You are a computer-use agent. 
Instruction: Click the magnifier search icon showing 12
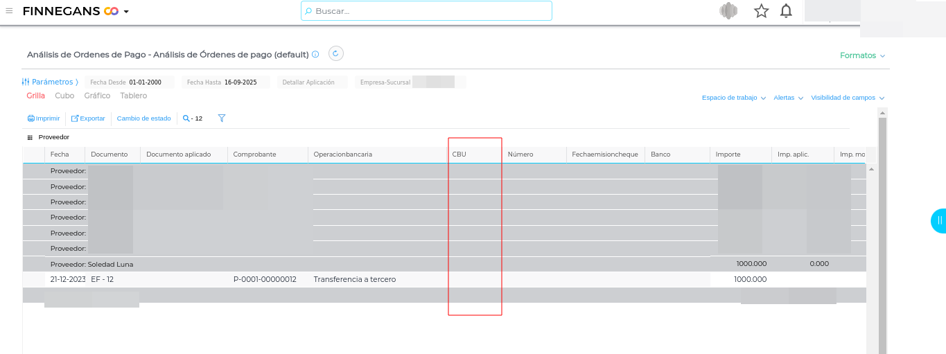[193, 118]
